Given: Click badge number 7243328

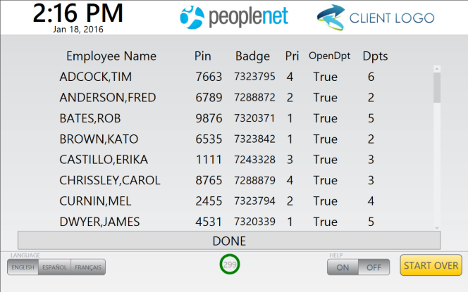Looking at the screenshot, I should click(254, 160).
